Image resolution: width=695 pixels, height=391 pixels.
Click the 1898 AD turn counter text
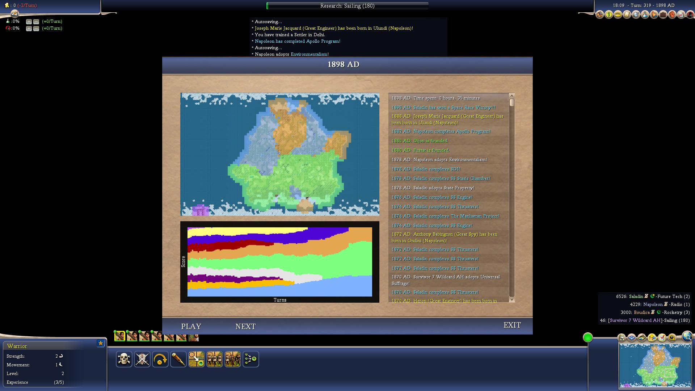[x=644, y=5]
